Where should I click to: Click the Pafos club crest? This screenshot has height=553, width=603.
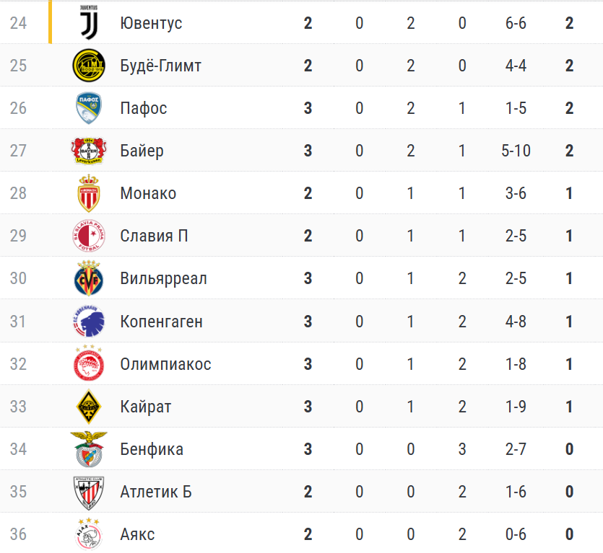point(89,108)
